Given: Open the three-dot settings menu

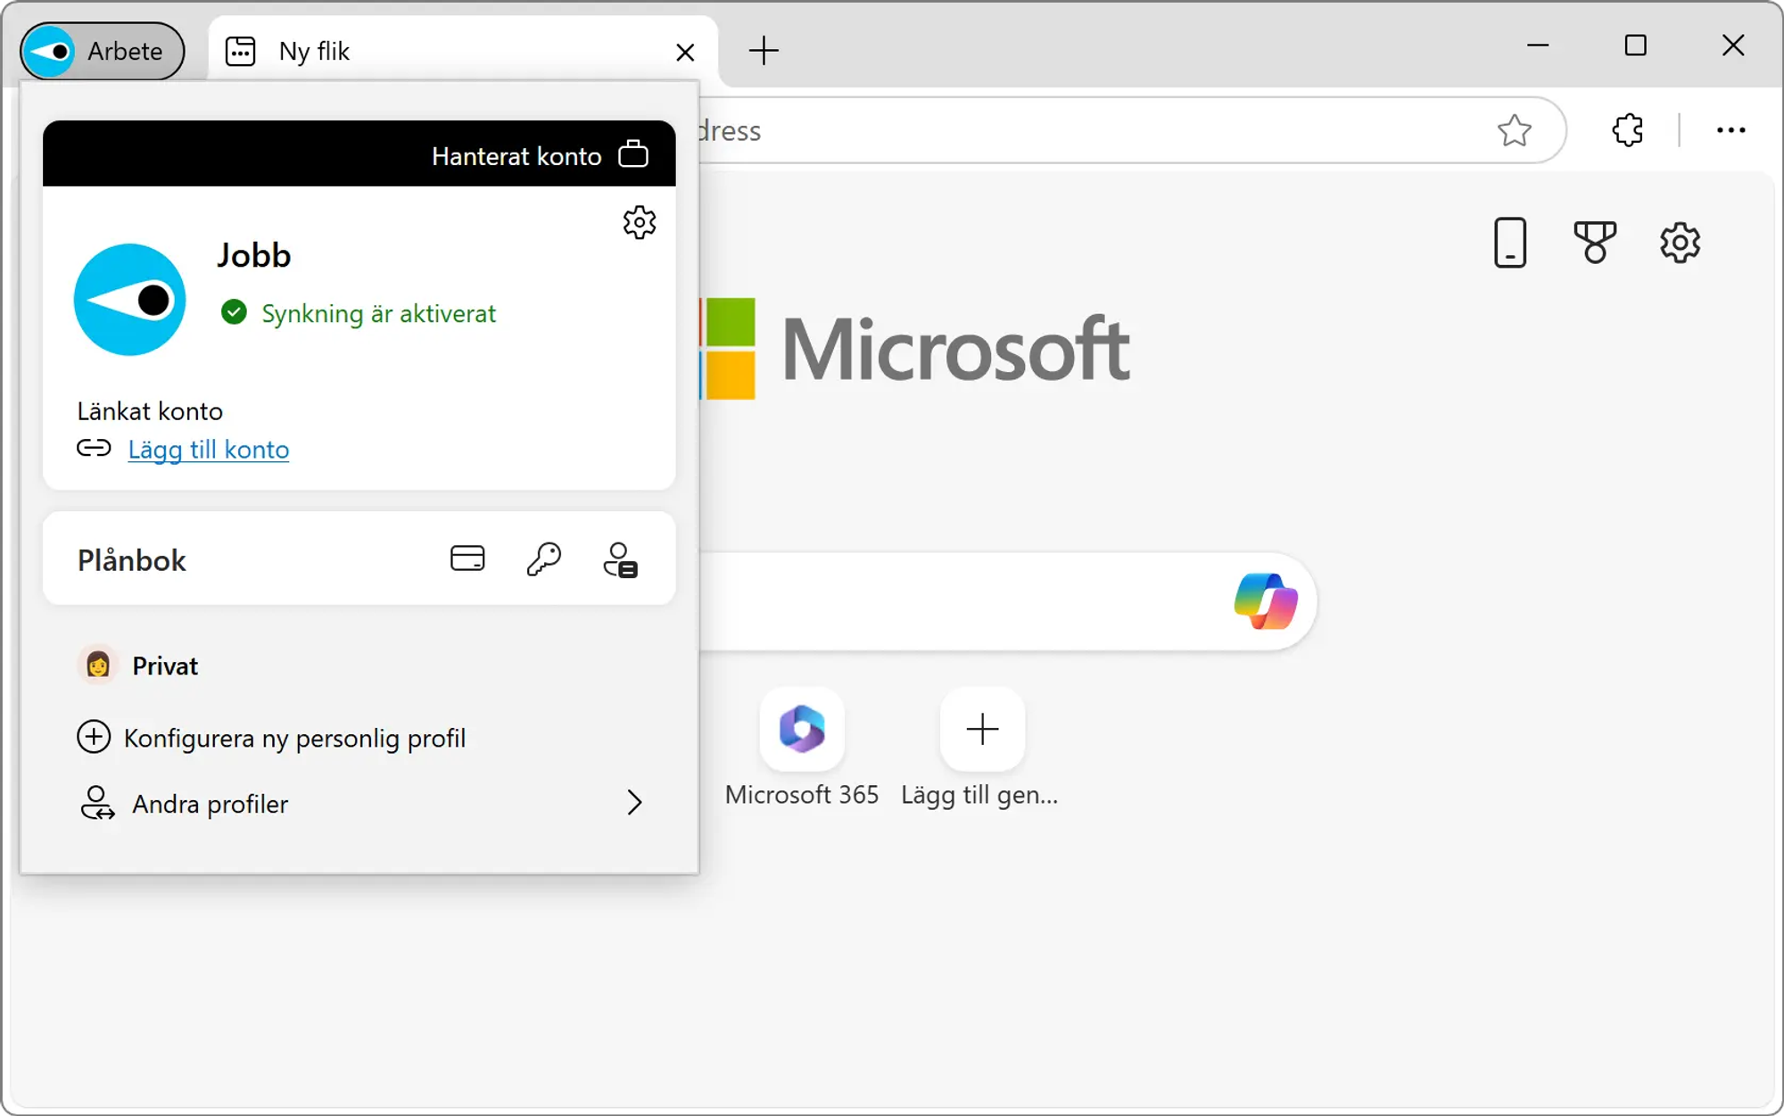Looking at the screenshot, I should point(1730,130).
